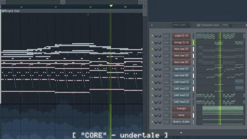Click the playlist vertical scroll up arrow
This screenshot has height=139, width=247.
coord(145,7)
